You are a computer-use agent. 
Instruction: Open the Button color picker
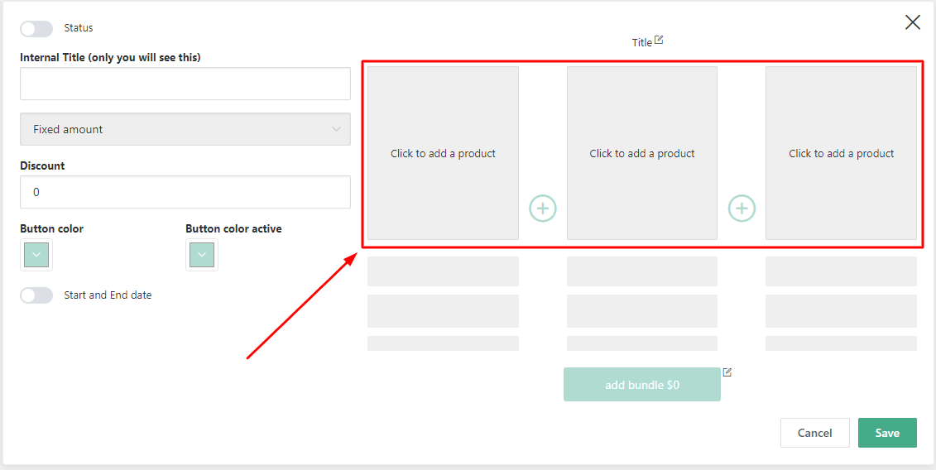tap(36, 255)
